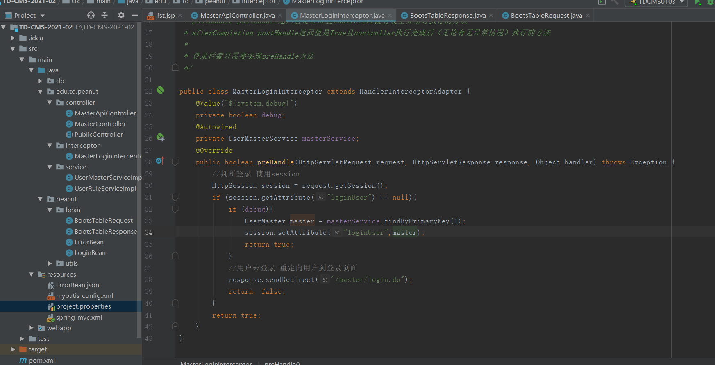
Task: Click override method gutter icon line 28
Action: tap(160, 161)
